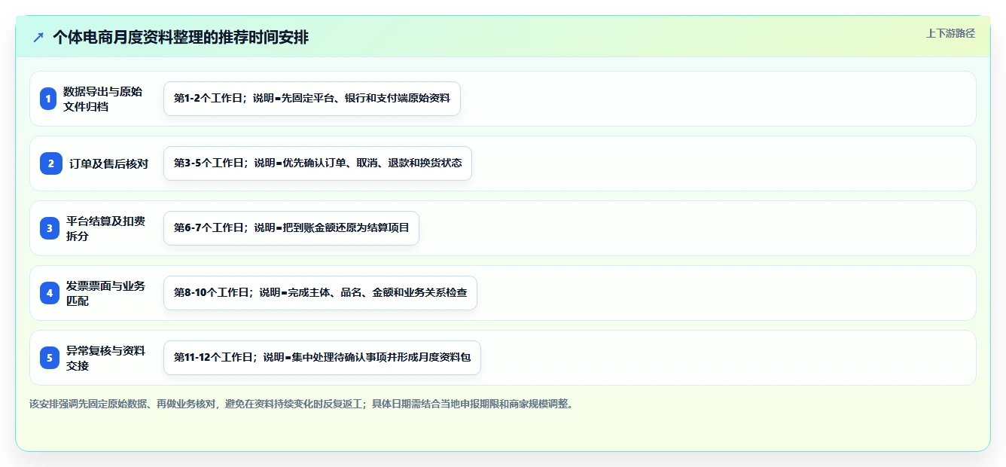The image size is (1006, 467).
Task: Click the 第3-5个工作日 detail box
Action: pos(318,163)
